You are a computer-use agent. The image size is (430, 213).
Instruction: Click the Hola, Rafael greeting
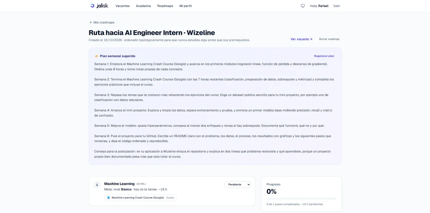coord(319,6)
